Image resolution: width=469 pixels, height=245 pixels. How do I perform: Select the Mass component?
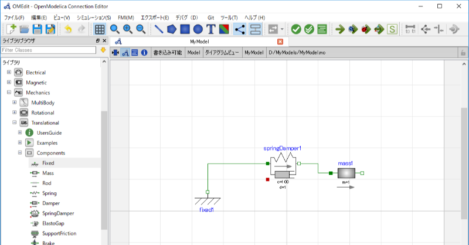pos(48,173)
